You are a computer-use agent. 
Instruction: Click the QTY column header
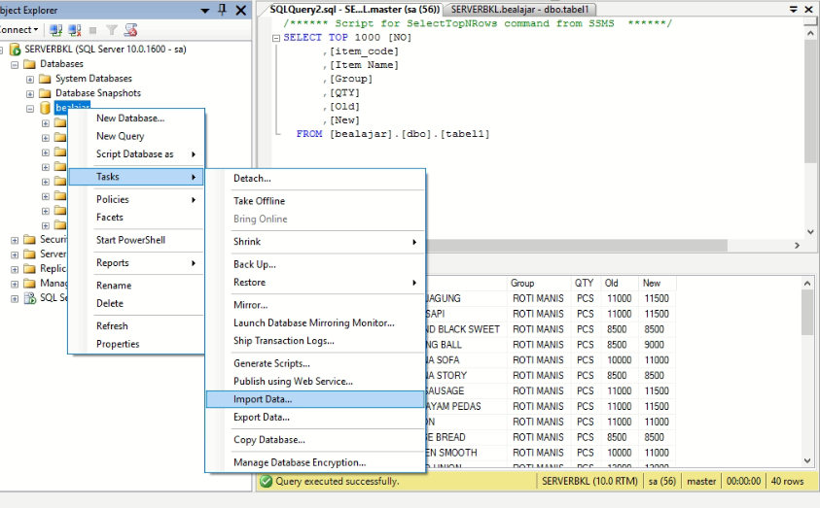[586, 283]
